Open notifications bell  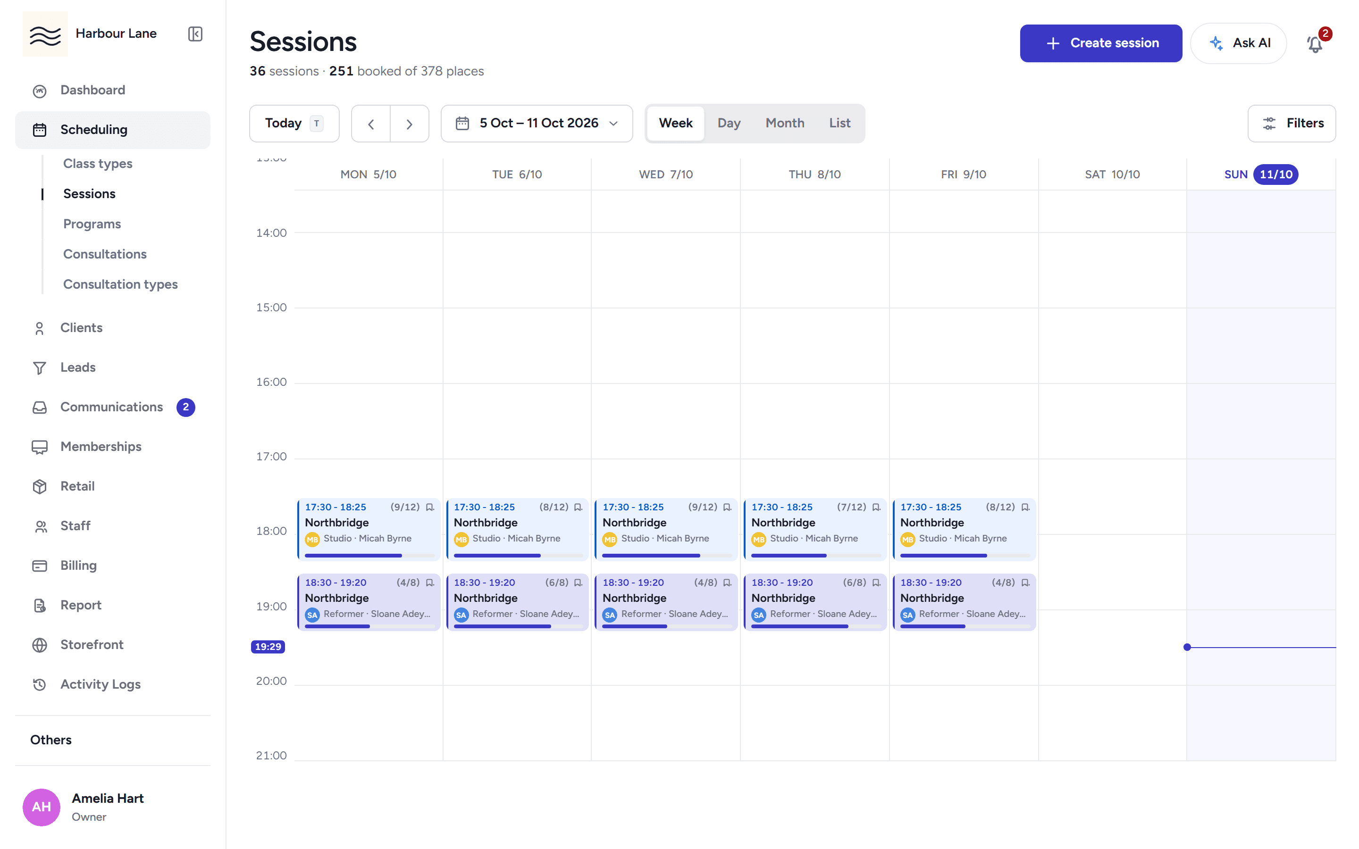click(1315, 43)
